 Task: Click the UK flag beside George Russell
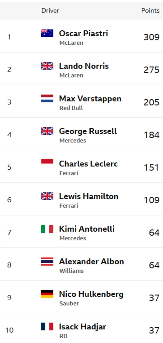47,131
